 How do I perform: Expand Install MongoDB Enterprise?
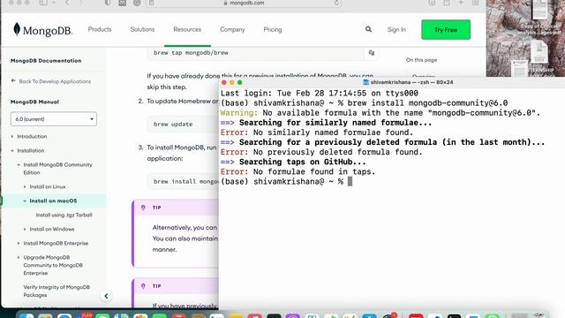pos(19,244)
